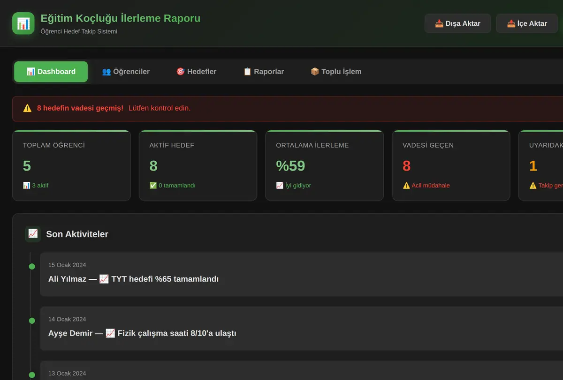Click 'Lütfen kontrol edin.' in the alert
Screen dimensions: 563x380
tap(160, 108)
